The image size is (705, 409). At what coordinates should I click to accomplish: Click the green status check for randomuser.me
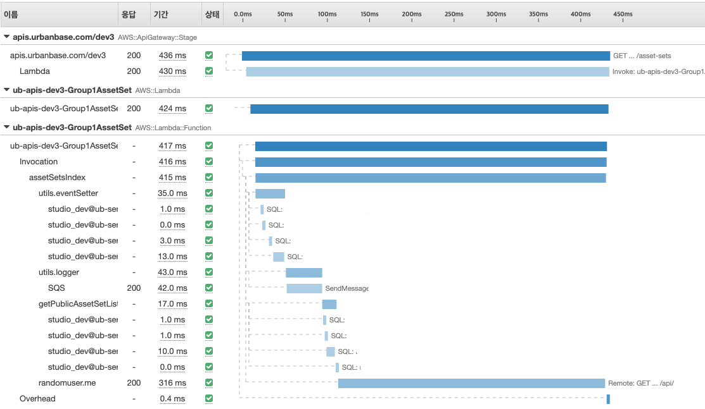pyautogui.click(x=209, y=382)
